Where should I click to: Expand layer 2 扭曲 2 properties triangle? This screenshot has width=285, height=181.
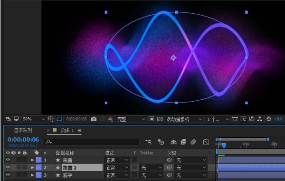pyautogui.click(x=32, y=168)
